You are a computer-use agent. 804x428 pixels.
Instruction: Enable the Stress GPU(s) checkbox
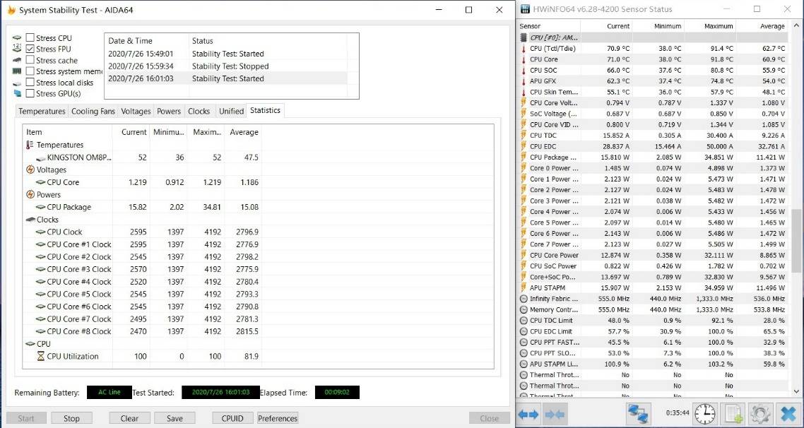pyautogui.click(x=30, y=93)
